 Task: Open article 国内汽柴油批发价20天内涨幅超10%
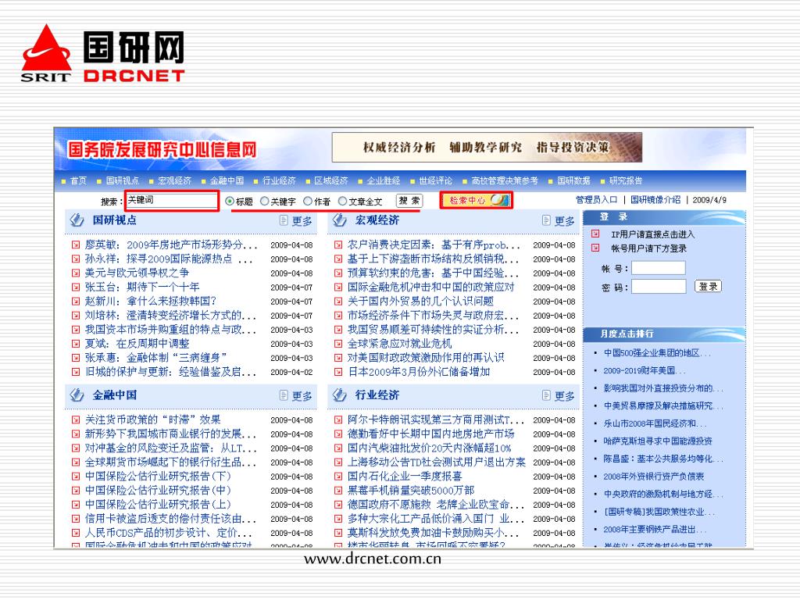(429, 448)
